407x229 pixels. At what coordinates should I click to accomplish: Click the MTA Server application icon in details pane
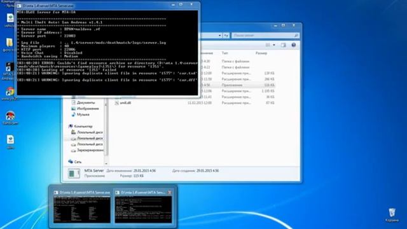click(x=74, y=174)
